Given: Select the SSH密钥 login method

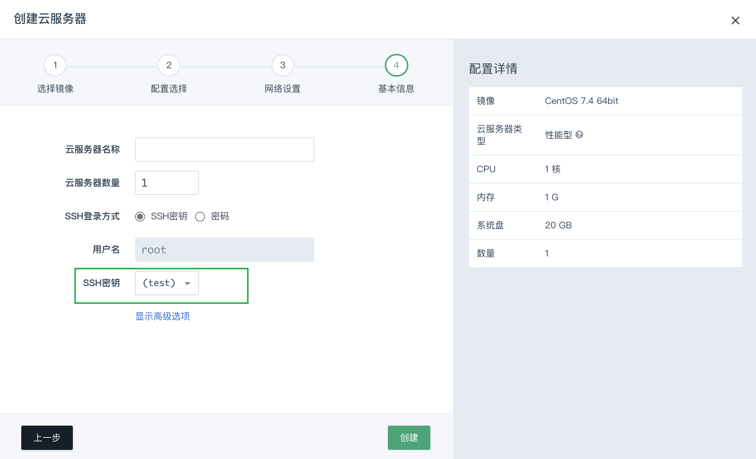Looking at the screenshot, I should pyautogui.click(x=141, y=217).
